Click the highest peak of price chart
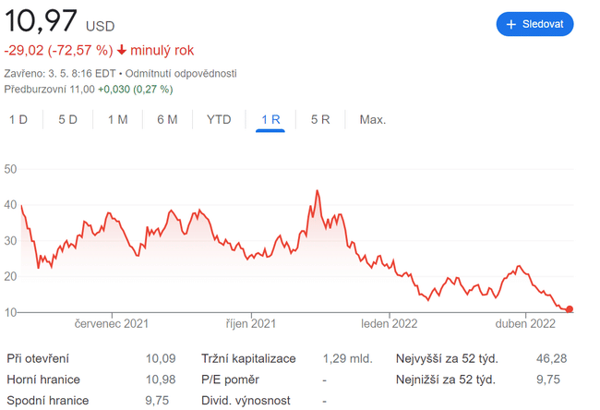Screen dimensions: 600x410 coord(318,191)
